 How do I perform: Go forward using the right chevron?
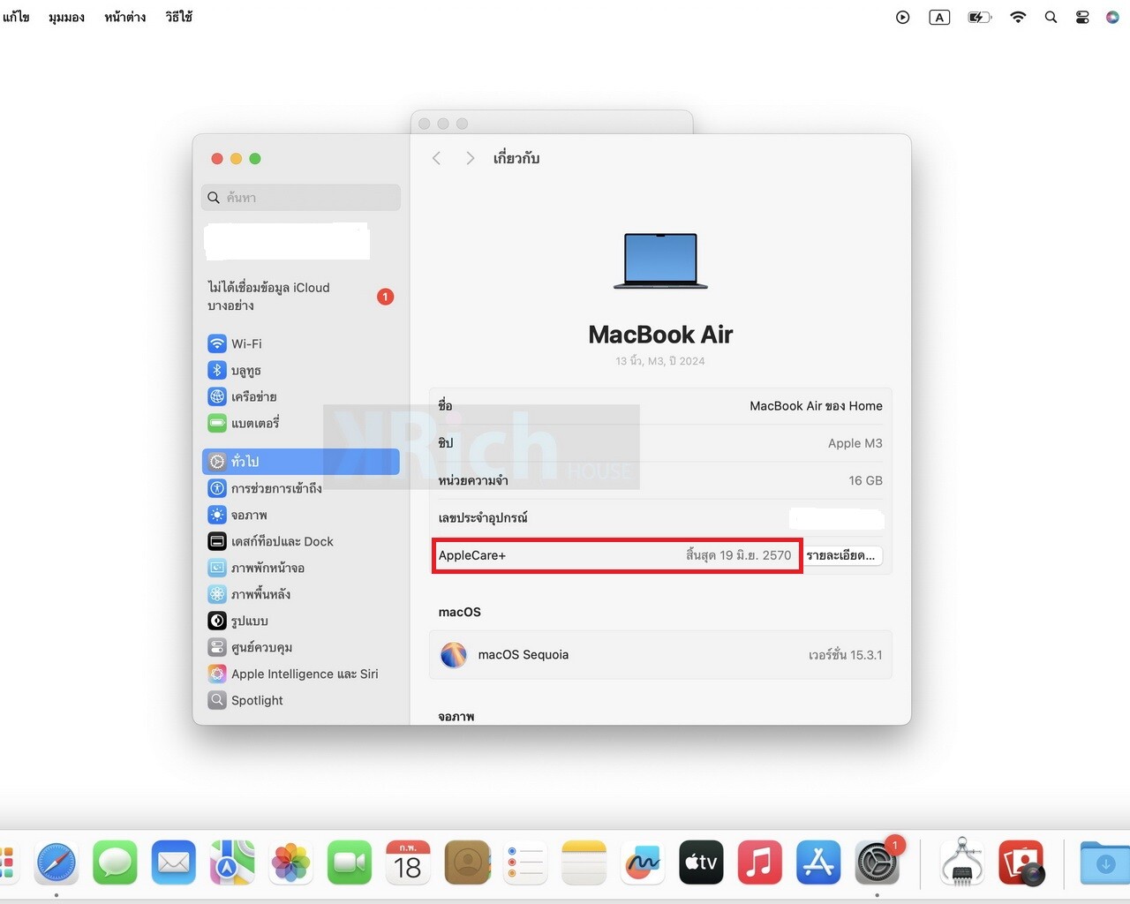pyautogui.click(x=470, y=158)
